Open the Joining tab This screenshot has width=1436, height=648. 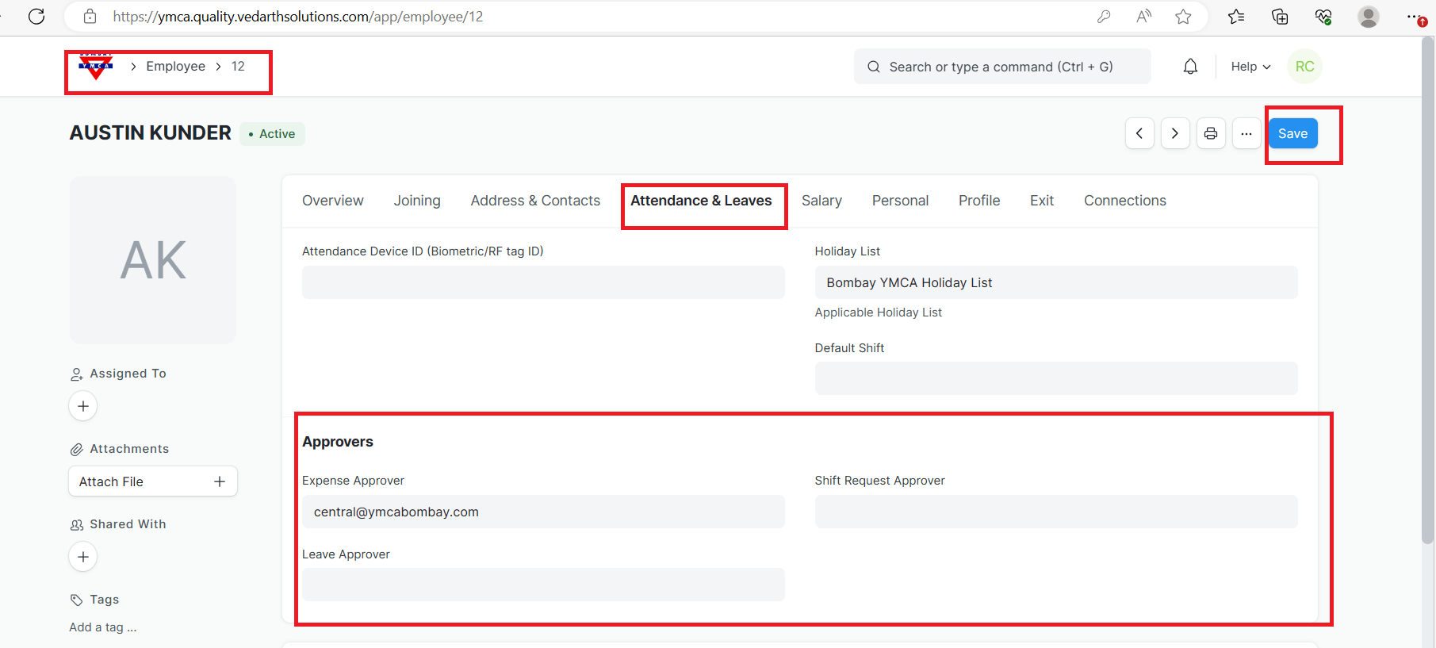click(417, 201)
